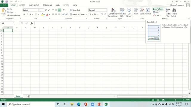Click the Insert cells button
Image resolution: width=191 pixels, height=107 pixels.
[136, 12]
